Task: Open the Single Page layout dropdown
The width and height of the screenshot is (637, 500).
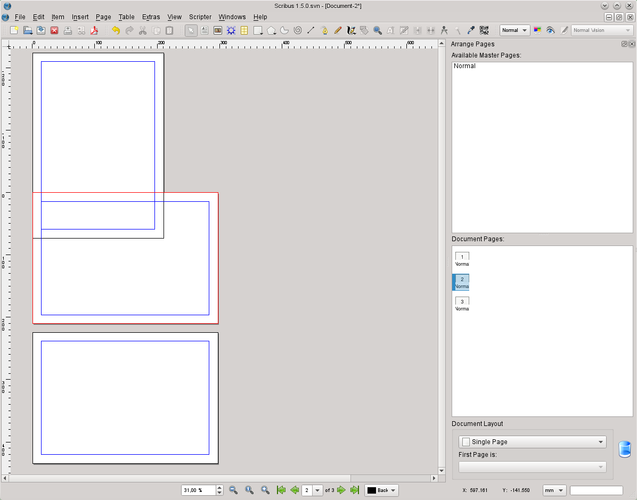Action: 532,442
